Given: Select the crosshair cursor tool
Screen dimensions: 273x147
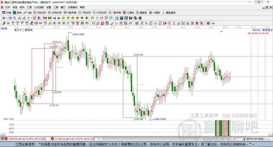Looking at the screenshot, I should (97, 18).
